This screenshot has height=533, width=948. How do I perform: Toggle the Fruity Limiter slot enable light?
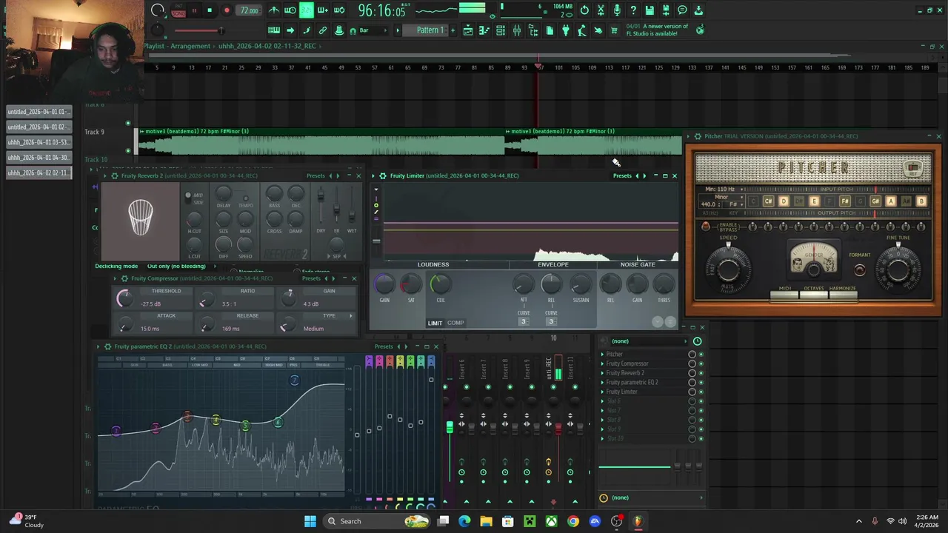point(701,392)
